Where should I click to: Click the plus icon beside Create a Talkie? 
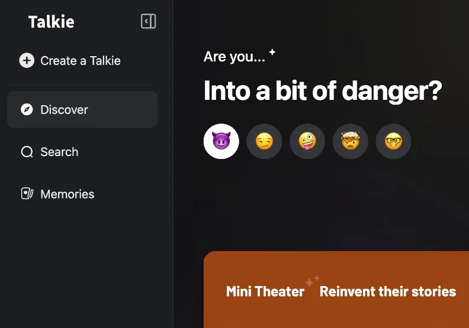pyautogui.click(x=27, y=60)
